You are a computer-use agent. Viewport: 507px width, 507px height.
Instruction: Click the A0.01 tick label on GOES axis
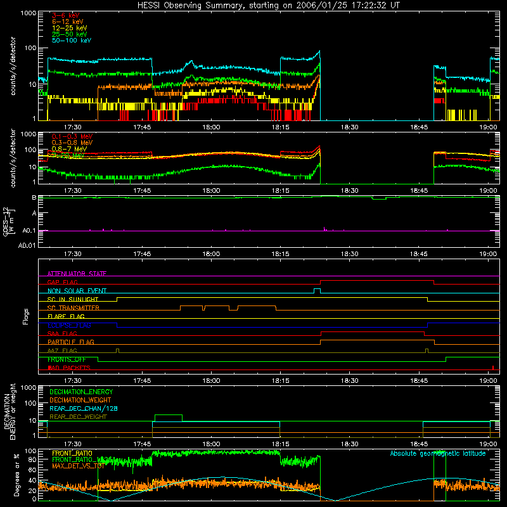(x=27, y=245)
